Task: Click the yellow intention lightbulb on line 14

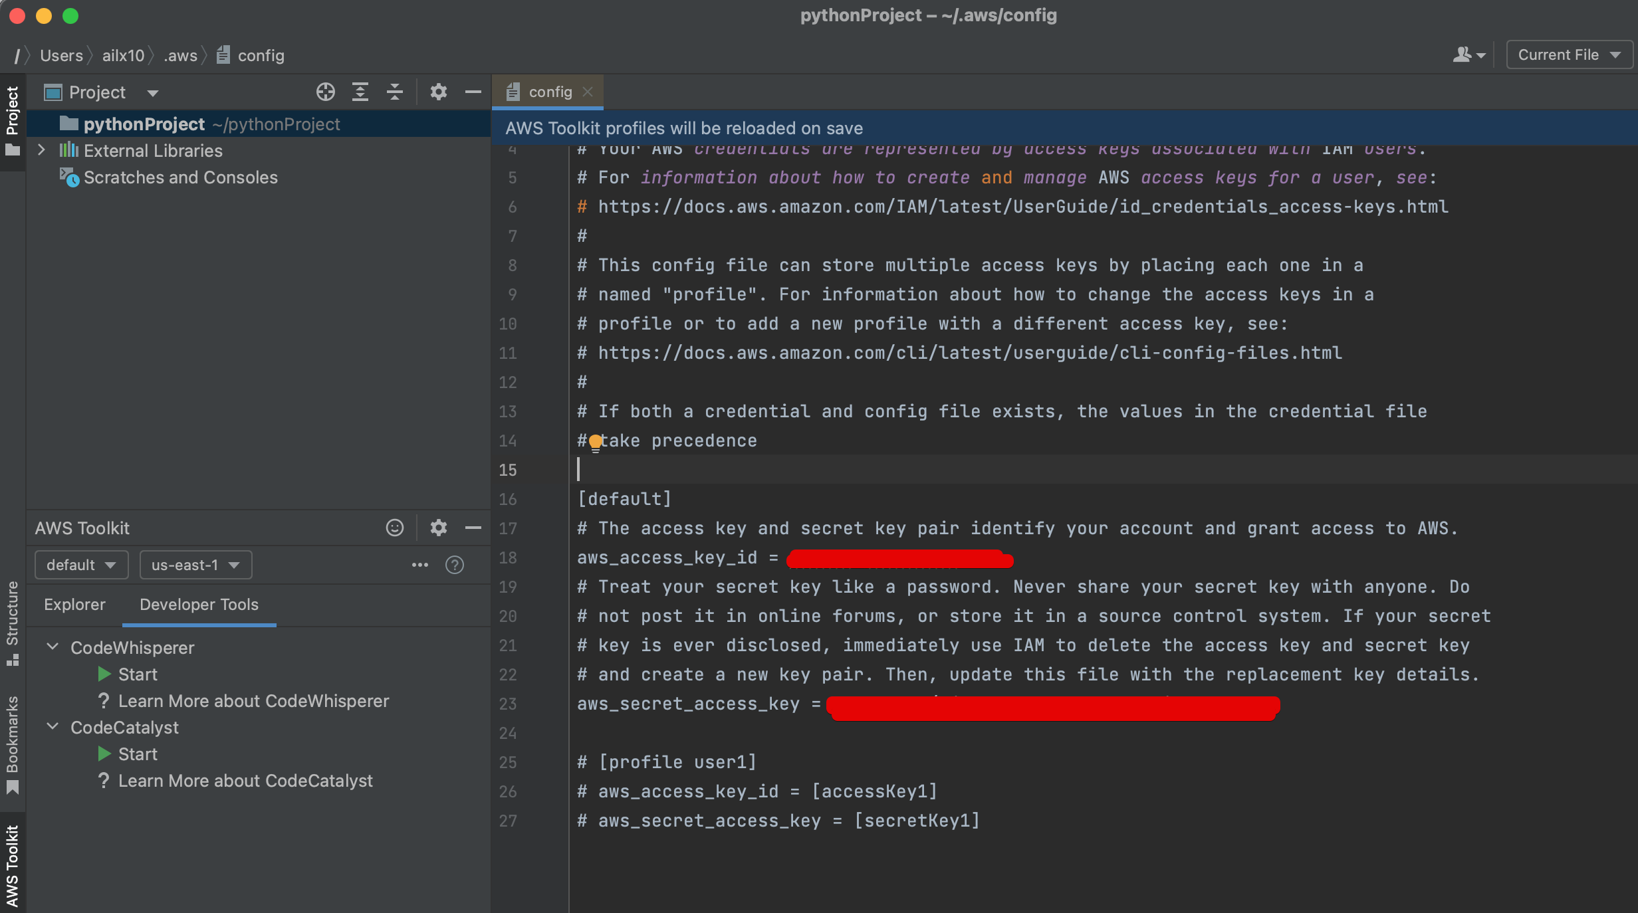Action: [x=594, y=441]
